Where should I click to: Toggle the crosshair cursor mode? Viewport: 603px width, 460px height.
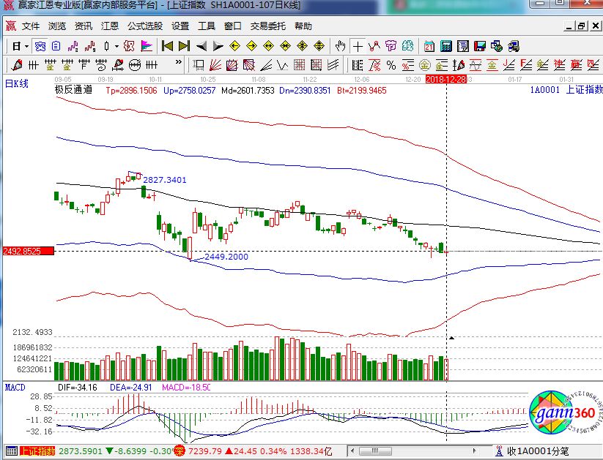pyautogui.click(x=358, y=45)
